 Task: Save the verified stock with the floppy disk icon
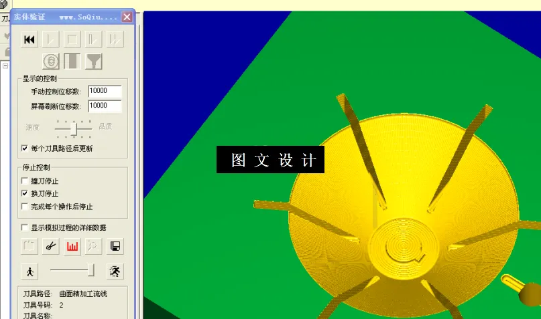coord(115,246)
